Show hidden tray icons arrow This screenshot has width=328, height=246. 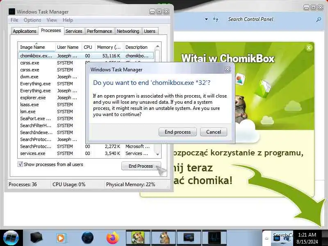(267, 238)
